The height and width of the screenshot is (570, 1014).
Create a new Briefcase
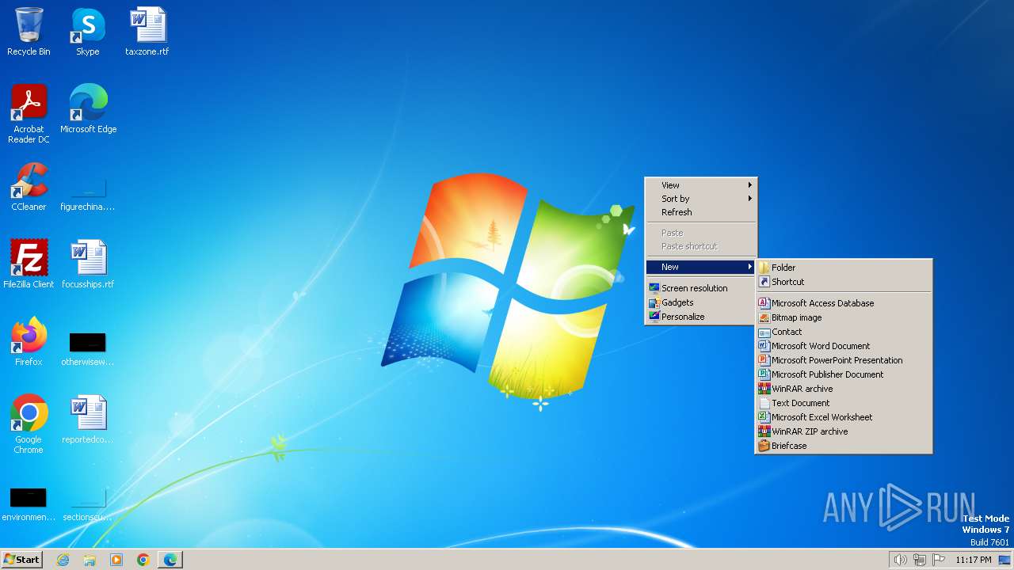tap(844, 446)
